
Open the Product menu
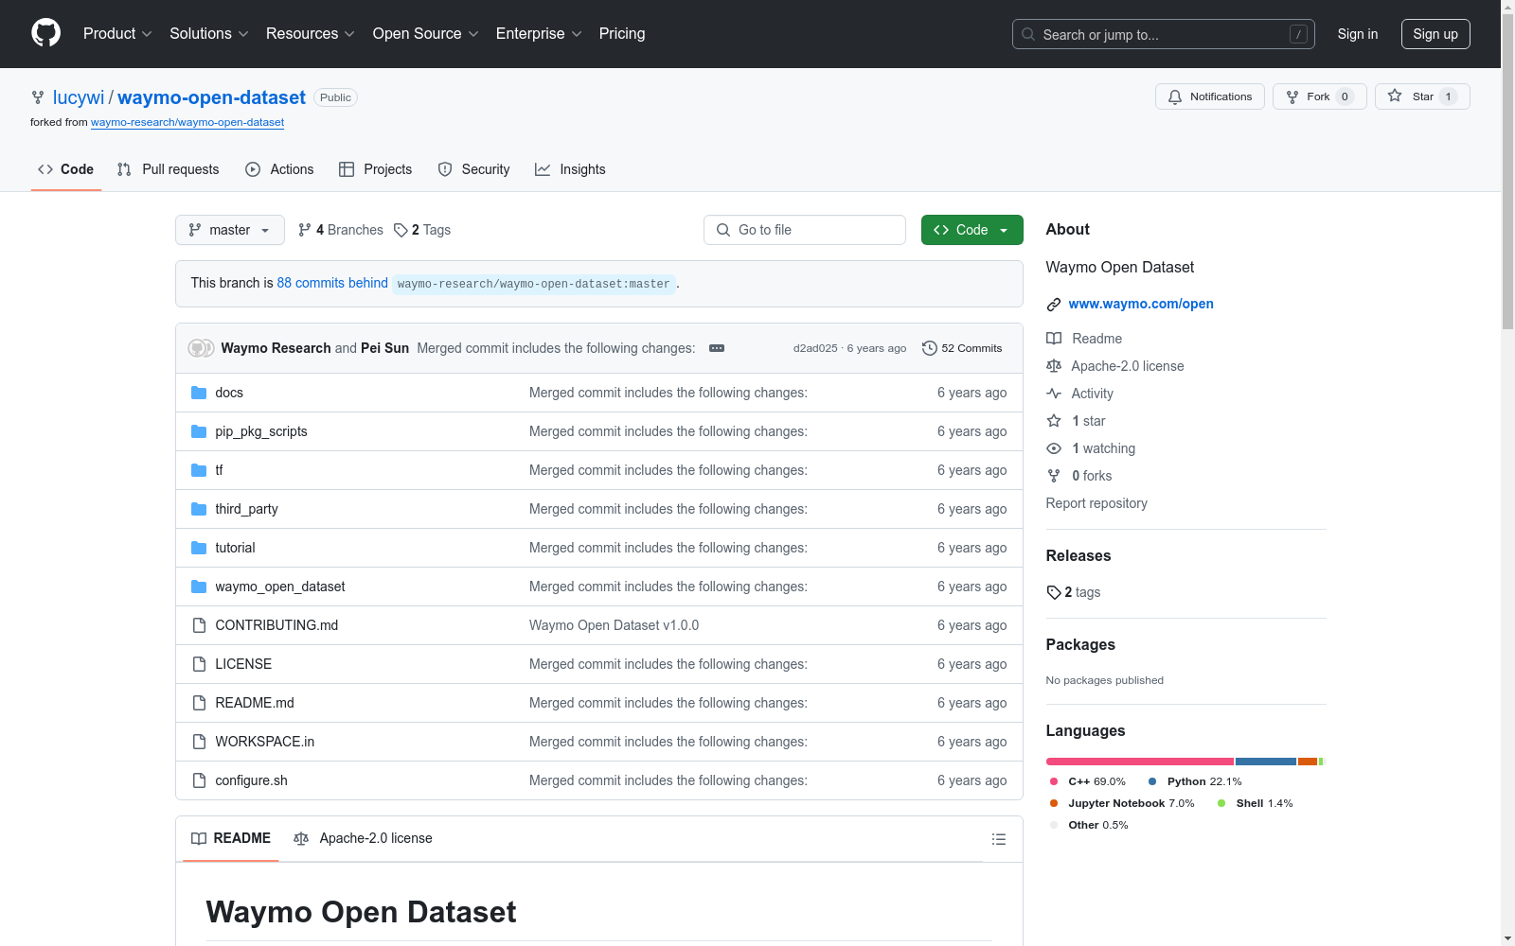click(117, 33)
